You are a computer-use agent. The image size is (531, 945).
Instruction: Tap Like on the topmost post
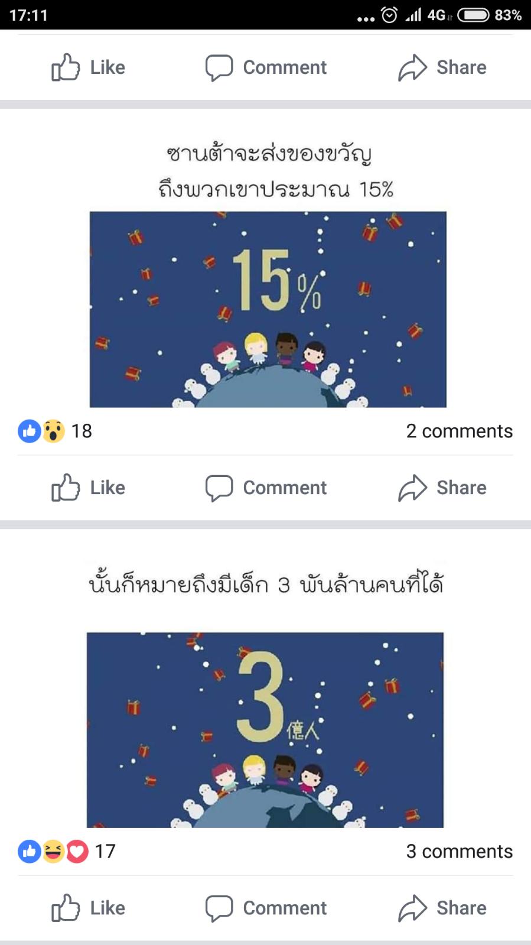tap(88, 67)
